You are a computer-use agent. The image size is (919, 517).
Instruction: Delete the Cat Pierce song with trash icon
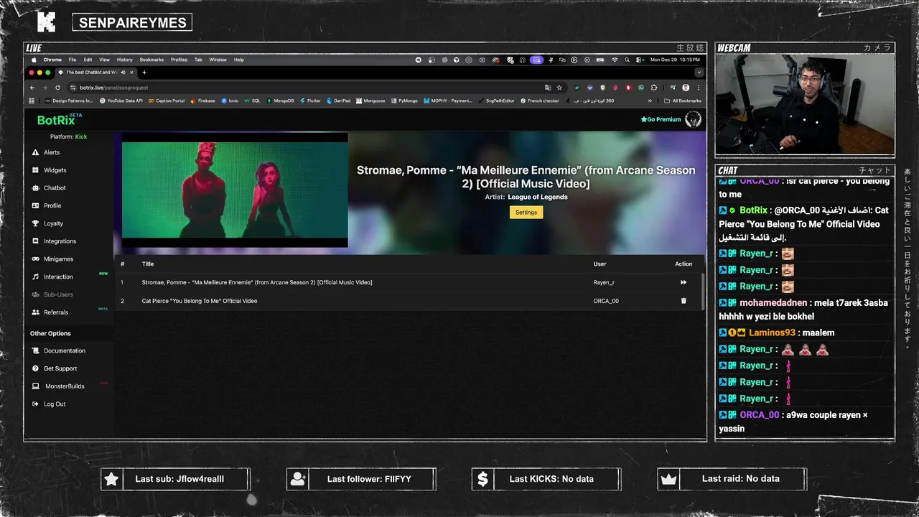point(684,301)
